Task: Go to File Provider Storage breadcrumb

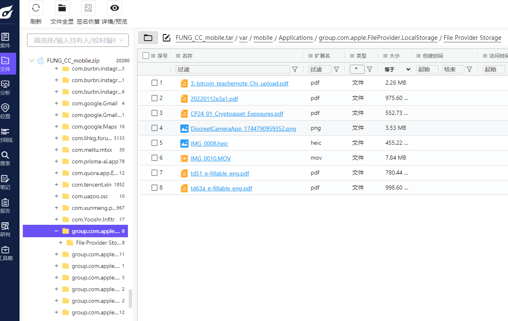Action: coord(472,38)
